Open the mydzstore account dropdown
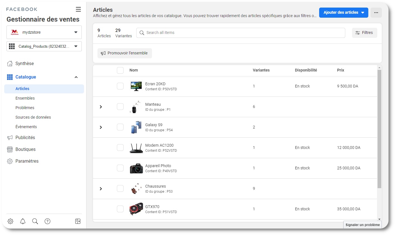The width and height of the screenshot is (395, 235). pos(44,32)
